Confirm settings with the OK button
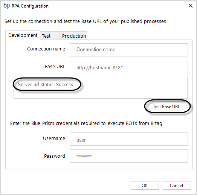Viewport: 197px width, 195px height. coord(145,186)
